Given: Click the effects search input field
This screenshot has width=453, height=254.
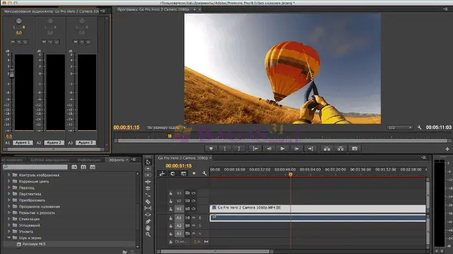Looking at the screenshot, I should pos(35,167).
